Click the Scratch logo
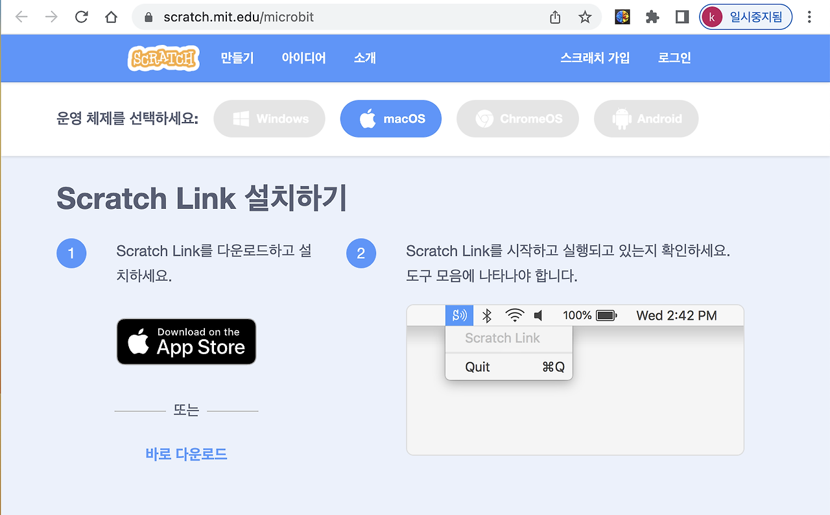The image size is (830, 515). click(163, 58)
